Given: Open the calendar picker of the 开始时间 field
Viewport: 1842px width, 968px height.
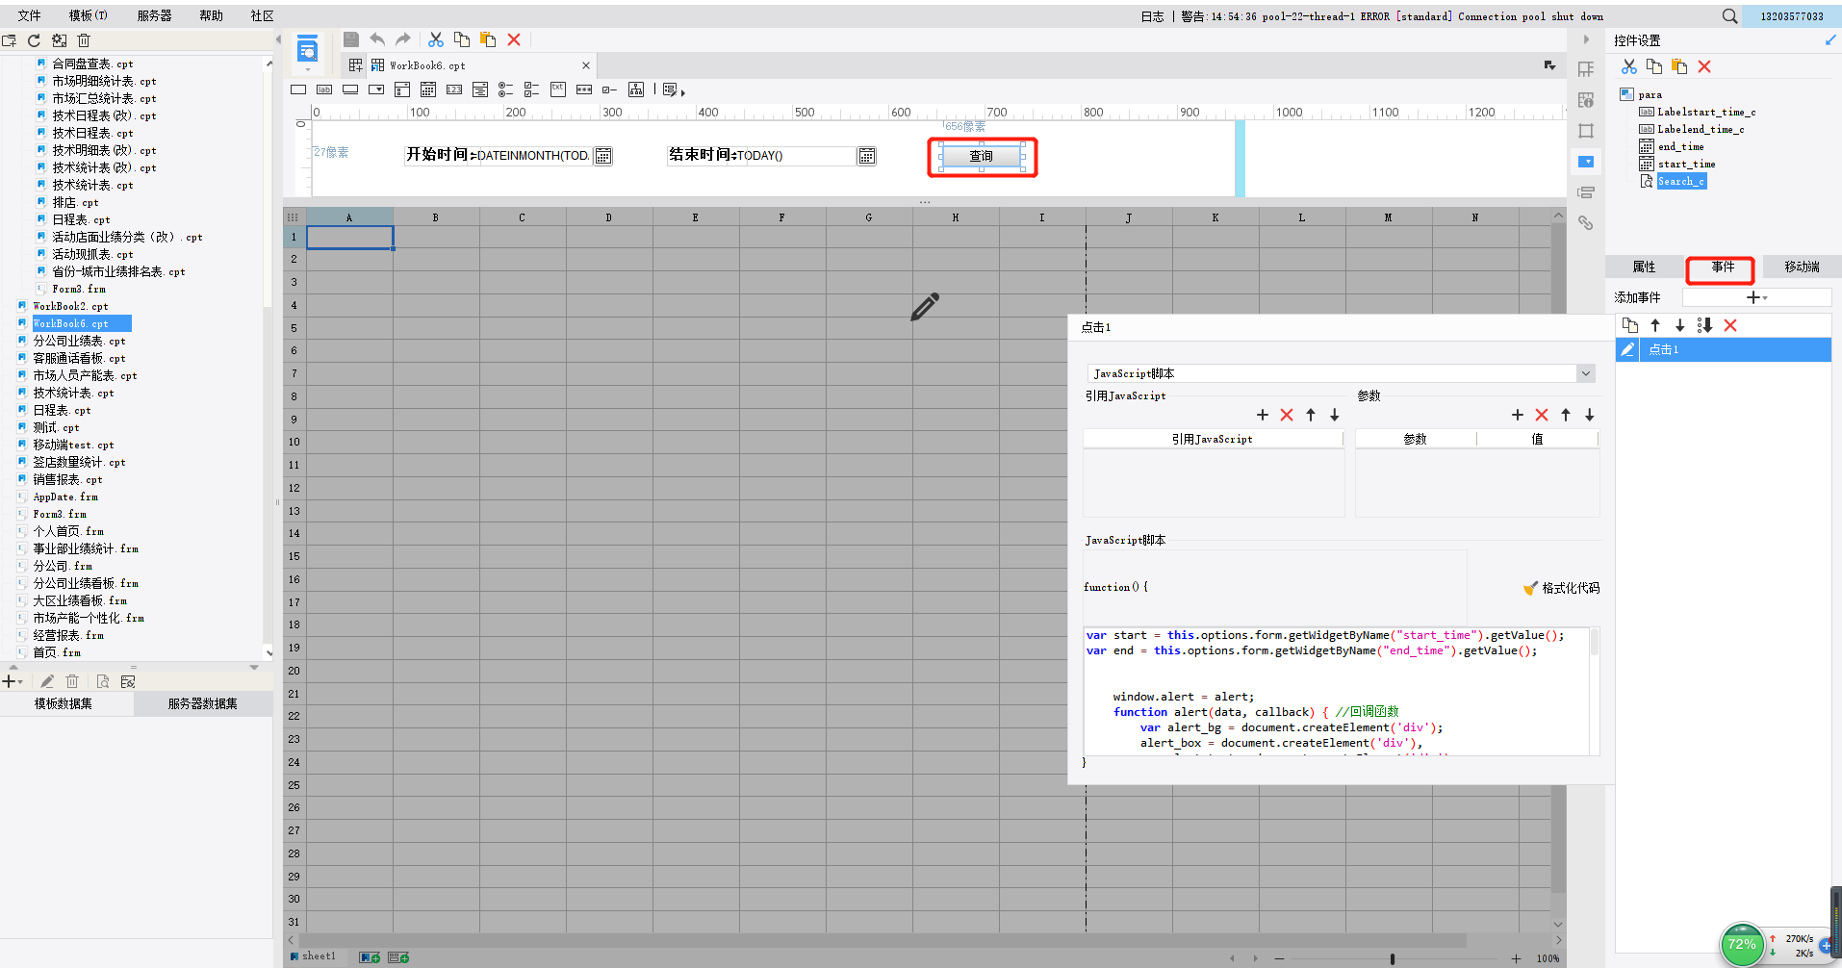Looking at the screenshot, I should click(603, 156).
